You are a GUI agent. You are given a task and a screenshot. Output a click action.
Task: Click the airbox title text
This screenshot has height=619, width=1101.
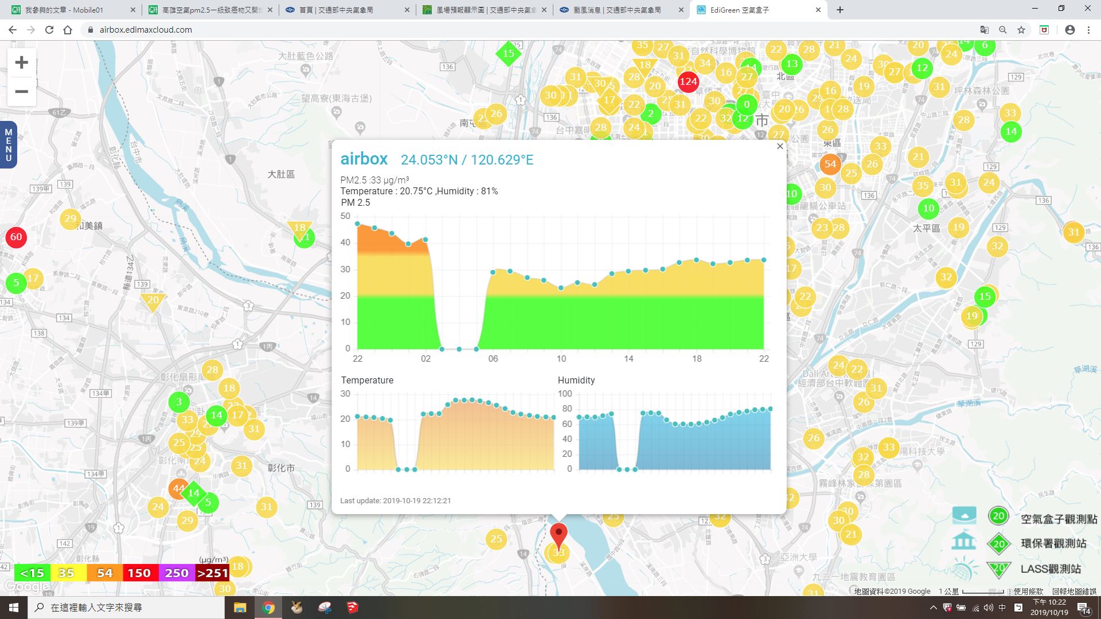coord(364,159)
